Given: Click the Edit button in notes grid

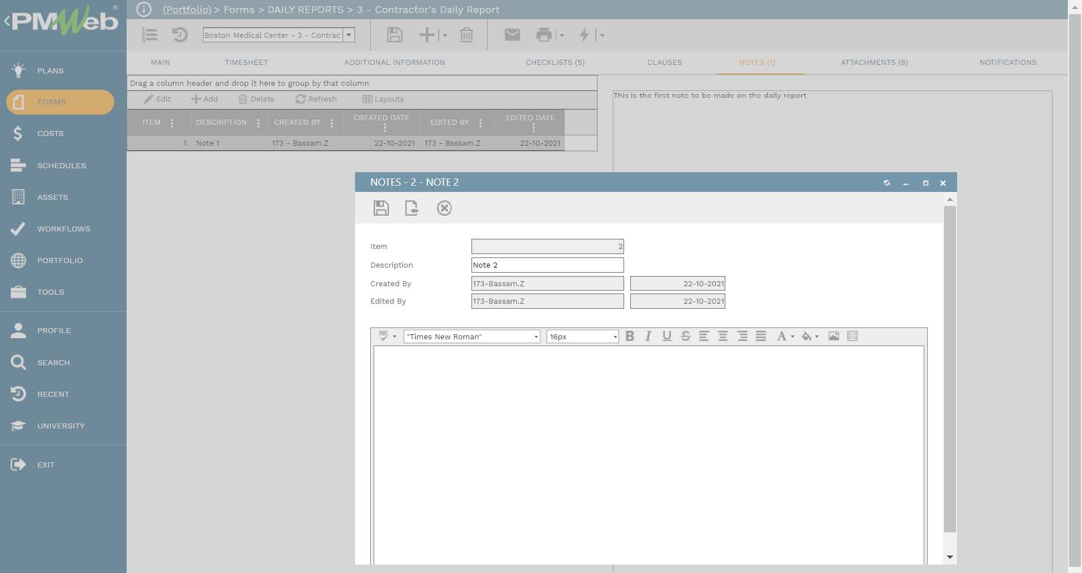Looking at the screenshot, I should pyautogui.click(x=157, y=99).
